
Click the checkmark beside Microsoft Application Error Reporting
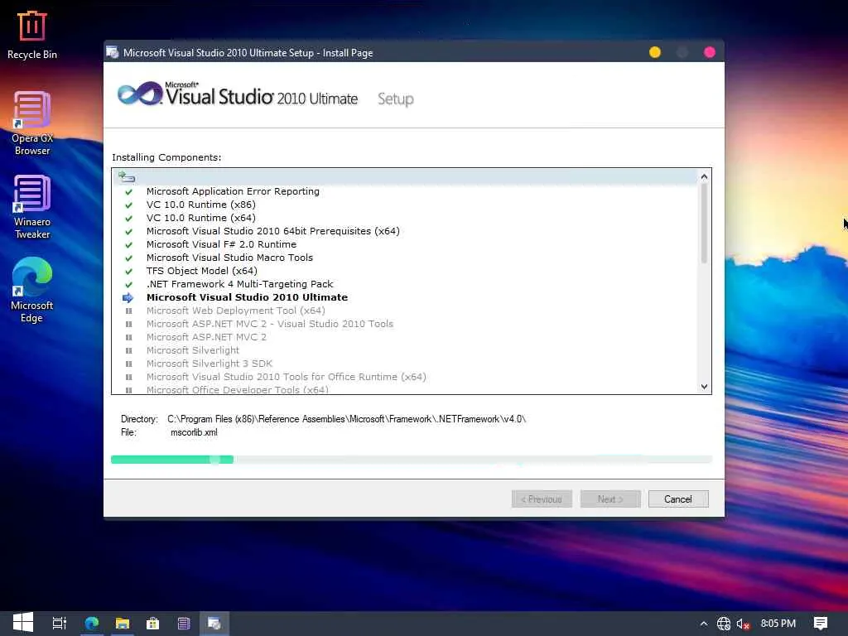point(128,191)
